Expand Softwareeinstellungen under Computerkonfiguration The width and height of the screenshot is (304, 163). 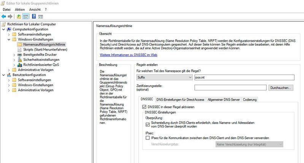(x=9, y=35)
